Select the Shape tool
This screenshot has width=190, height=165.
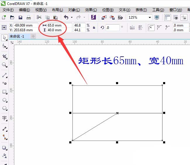[x=4, y=46]
